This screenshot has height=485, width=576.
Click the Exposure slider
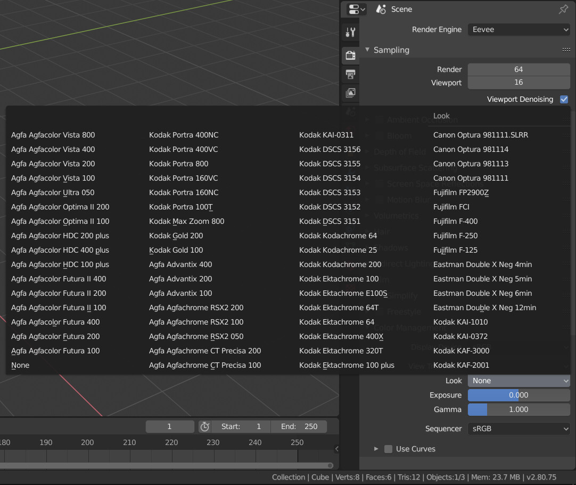coord(518,395)
